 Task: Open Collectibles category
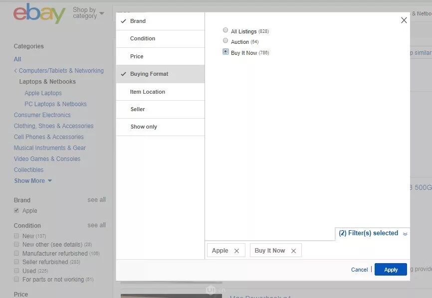click(x=28, y=170)
